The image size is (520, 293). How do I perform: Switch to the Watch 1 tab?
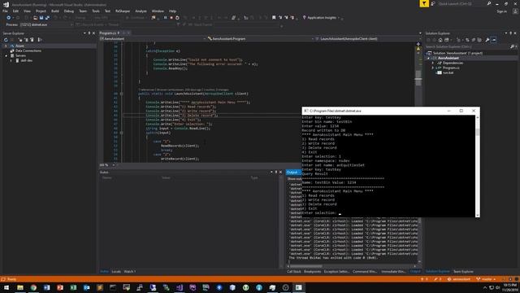point(130,272)
